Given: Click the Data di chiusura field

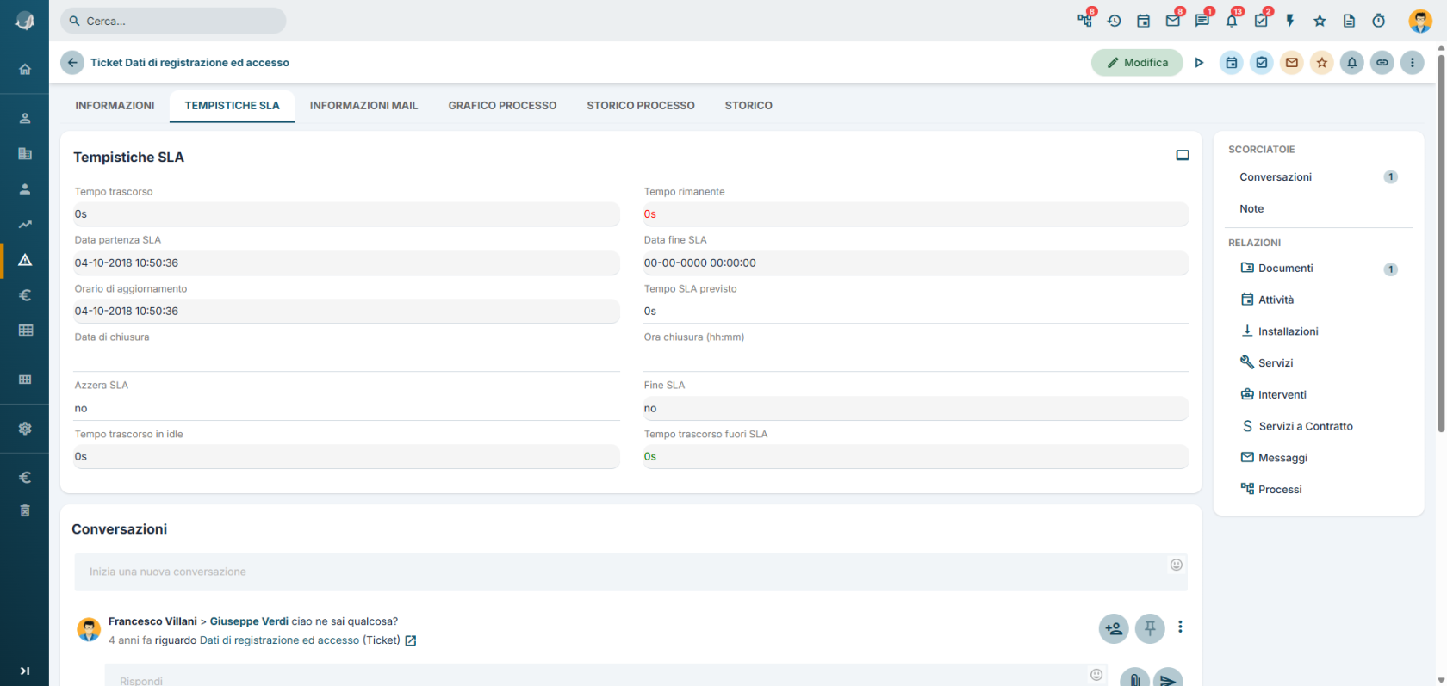Looking at the screenshot, I should coord(347,359).
